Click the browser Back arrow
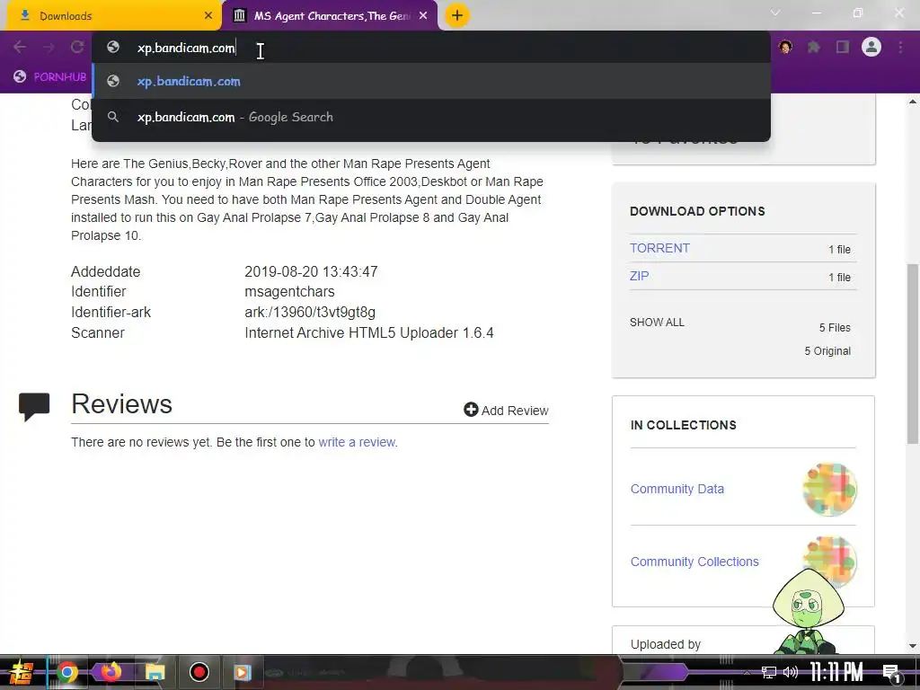 (x=20, y=47)
